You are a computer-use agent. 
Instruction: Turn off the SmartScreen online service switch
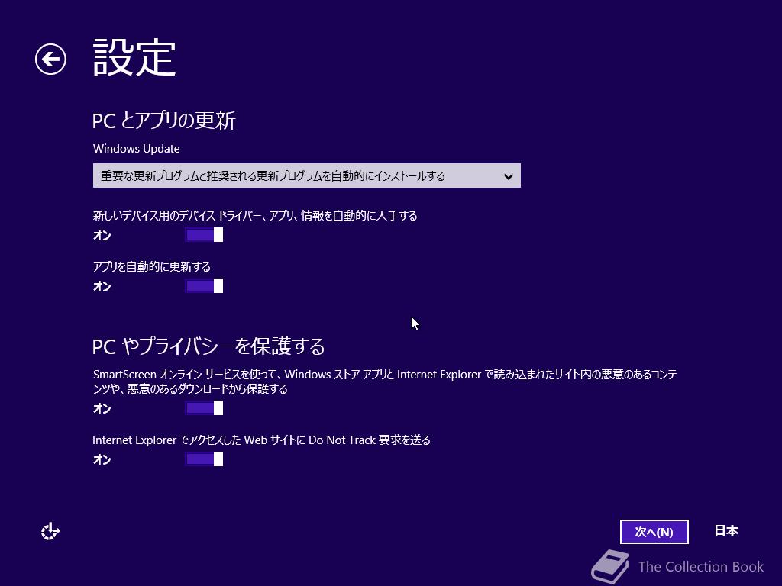[x=204, y=408]
